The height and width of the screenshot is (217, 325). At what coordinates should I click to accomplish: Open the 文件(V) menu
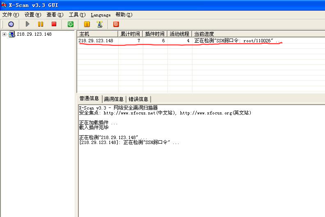click(11, 15)
